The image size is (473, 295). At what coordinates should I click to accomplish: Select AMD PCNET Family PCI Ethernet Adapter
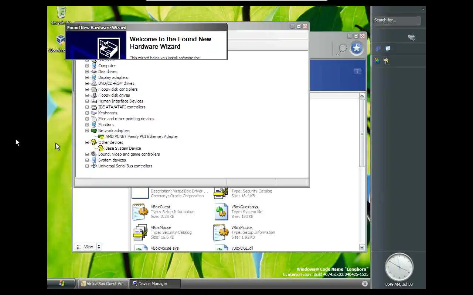point(142,136)
